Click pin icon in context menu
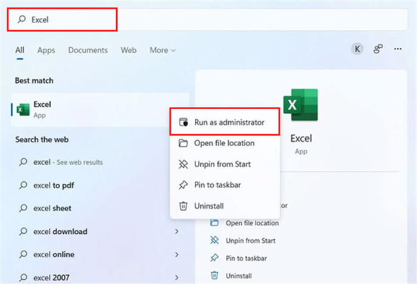 click(x=183, y=185)
